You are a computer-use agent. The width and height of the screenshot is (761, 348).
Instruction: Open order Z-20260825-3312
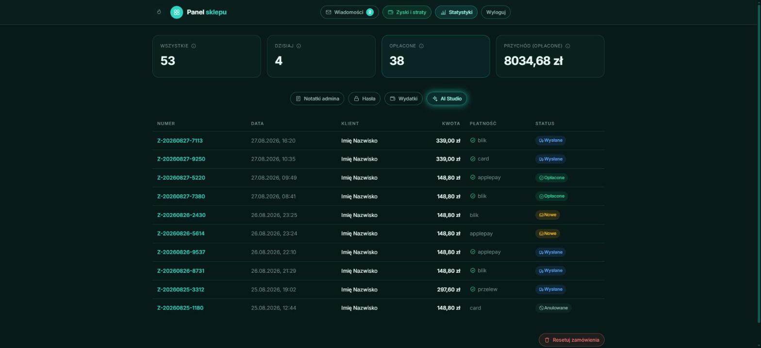pos(181,290)
